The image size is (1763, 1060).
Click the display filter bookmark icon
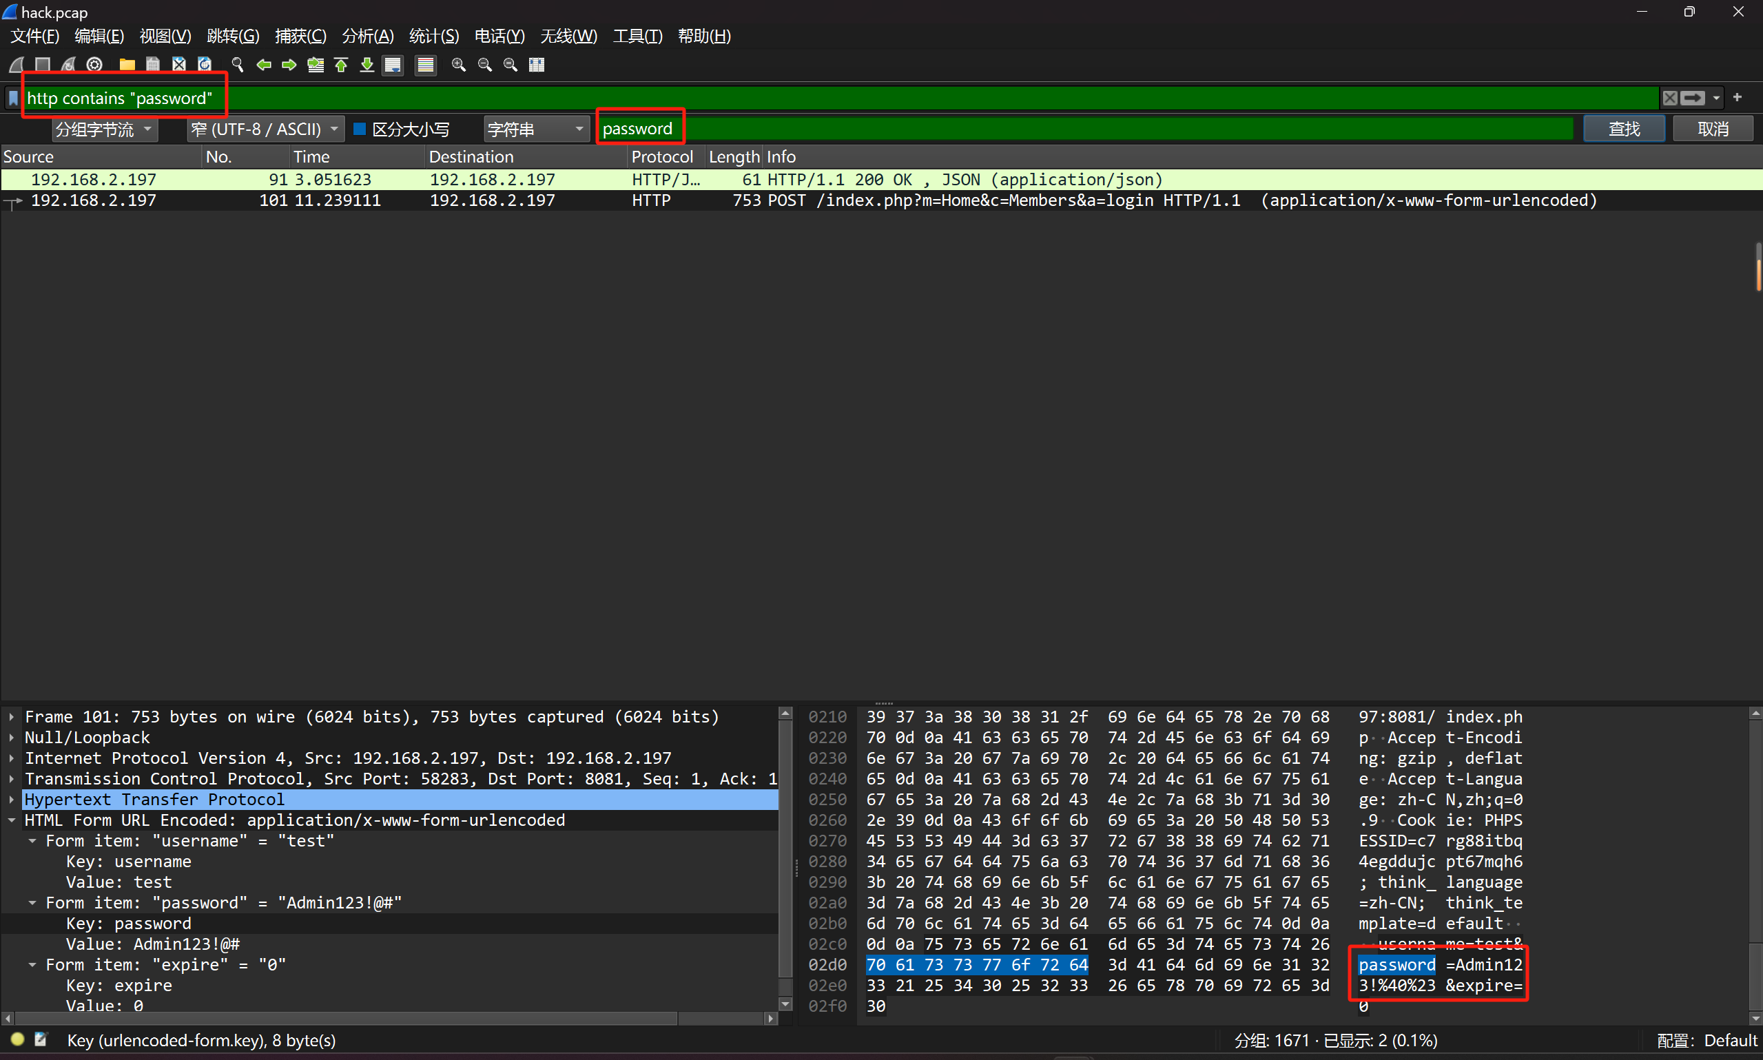14,98
